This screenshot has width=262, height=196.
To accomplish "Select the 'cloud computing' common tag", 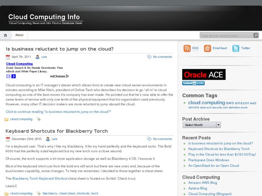I will (207, 102).
